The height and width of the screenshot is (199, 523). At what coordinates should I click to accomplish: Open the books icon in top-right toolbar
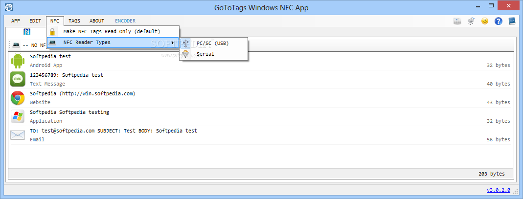click(x=457, y=21)
